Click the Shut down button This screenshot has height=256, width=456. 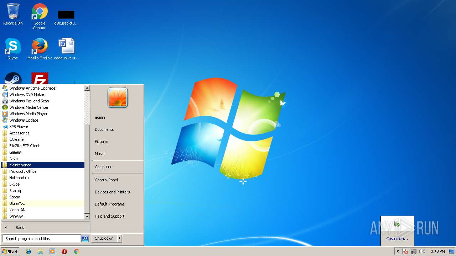pyautogui.click(x=104, y=238)
